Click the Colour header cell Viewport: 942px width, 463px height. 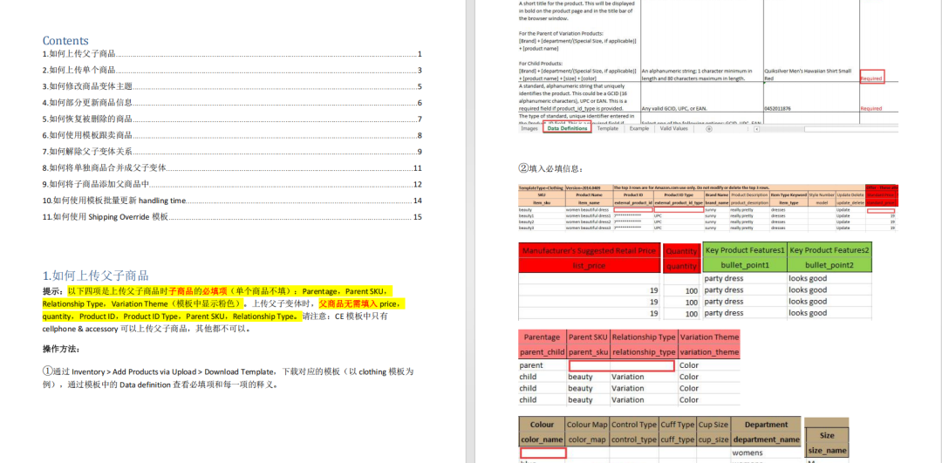[x=543, y=425]
